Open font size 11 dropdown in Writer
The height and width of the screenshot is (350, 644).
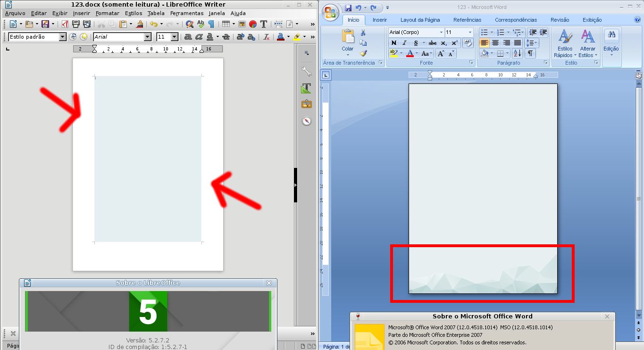175,37
